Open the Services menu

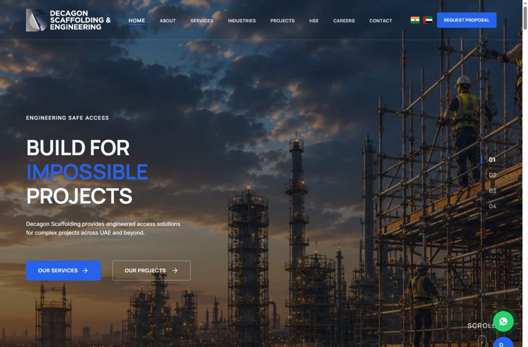click(202, 21)
